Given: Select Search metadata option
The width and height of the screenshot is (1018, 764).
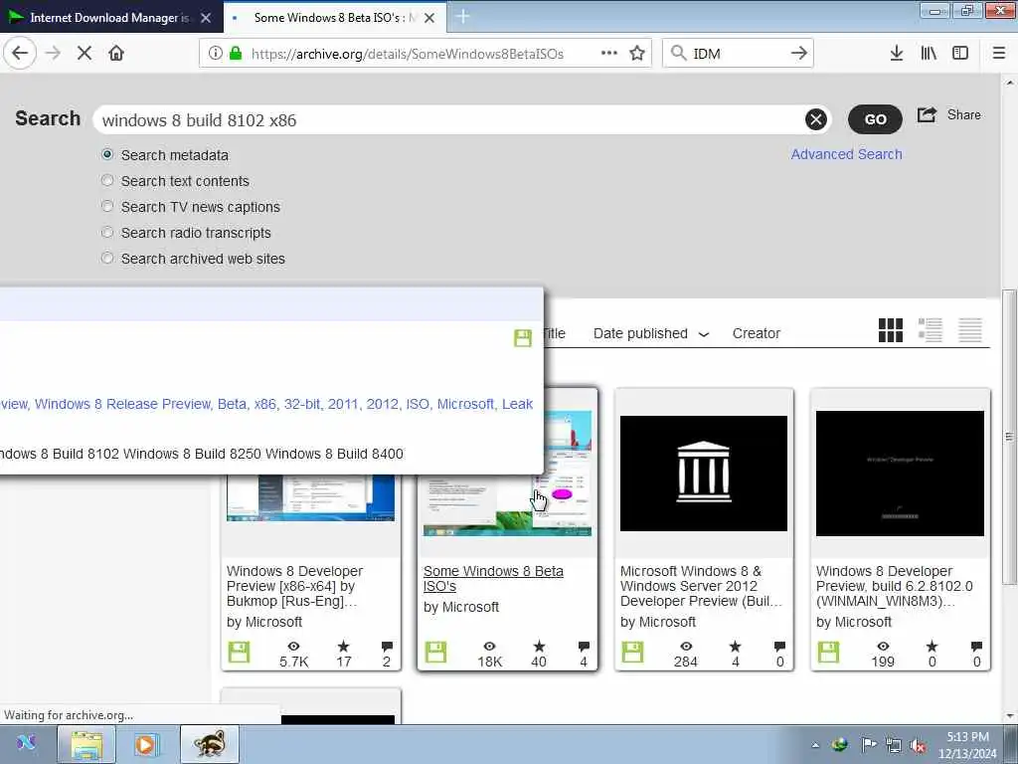Looking at the screenshot, I should [107, 154].
